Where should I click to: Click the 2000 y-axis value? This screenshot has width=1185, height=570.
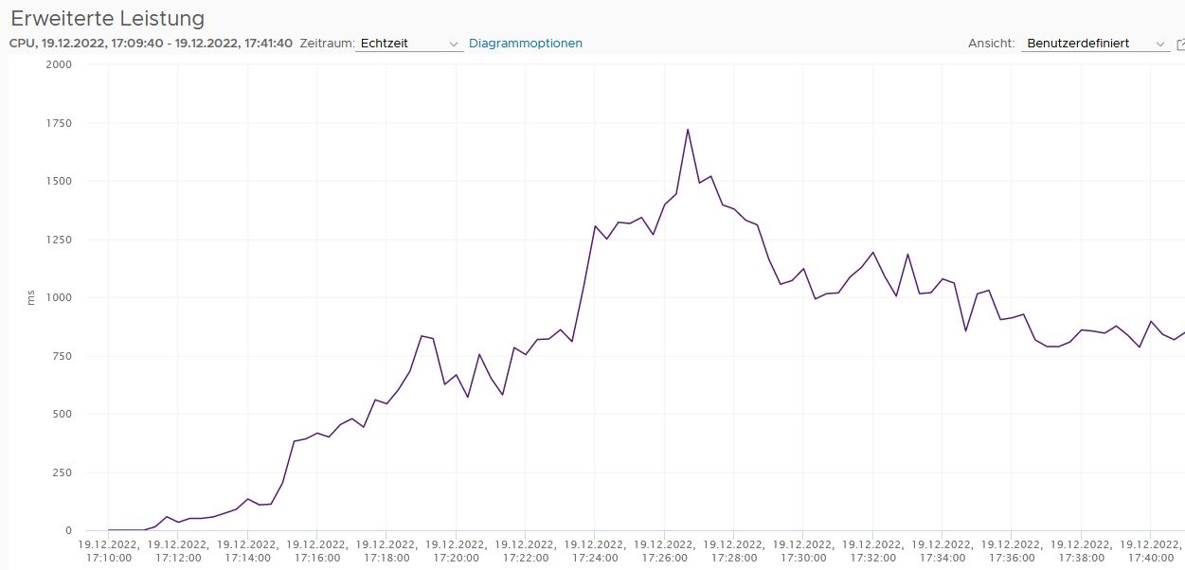click(58, 64)
